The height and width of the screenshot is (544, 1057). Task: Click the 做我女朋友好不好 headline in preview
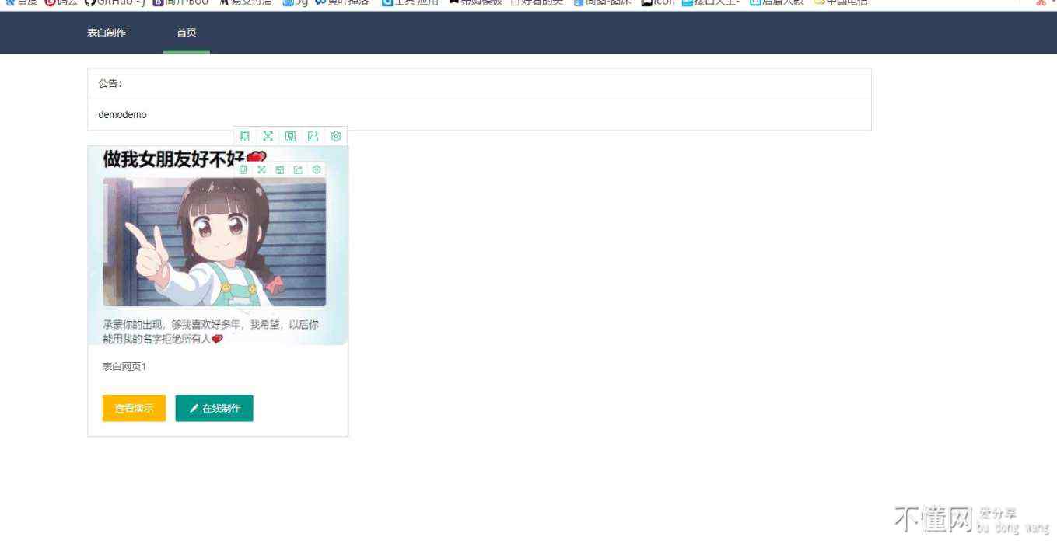174,159
